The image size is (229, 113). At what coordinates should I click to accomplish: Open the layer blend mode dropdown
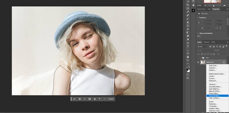[205, 50]
